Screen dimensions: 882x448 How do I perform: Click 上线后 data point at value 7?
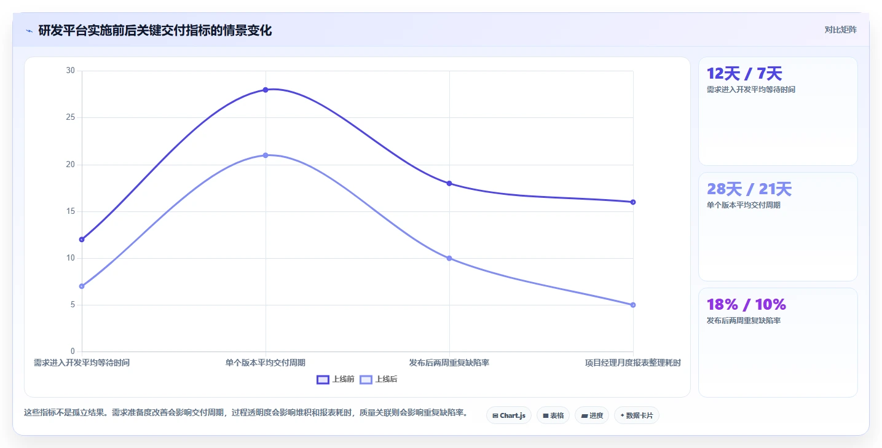(82, 286)
